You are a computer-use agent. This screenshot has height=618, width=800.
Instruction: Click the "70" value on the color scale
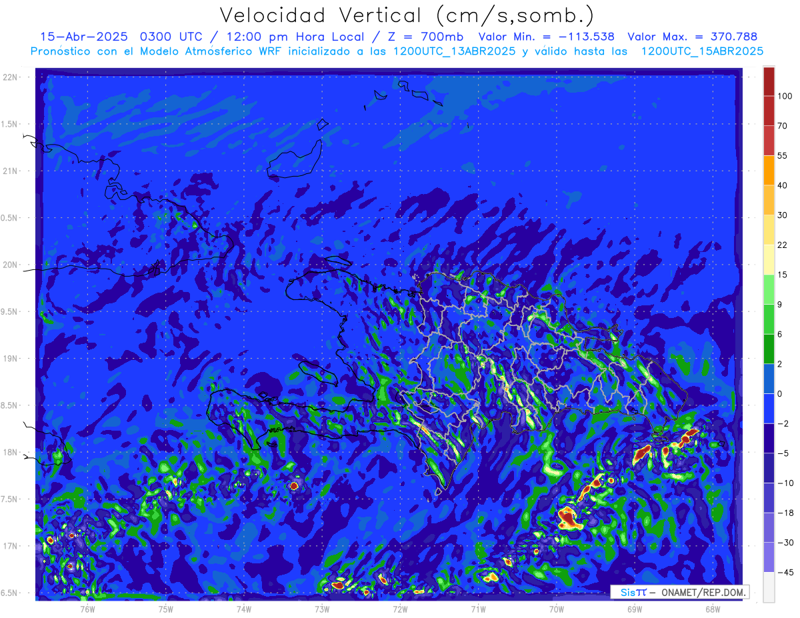[783, 125]
